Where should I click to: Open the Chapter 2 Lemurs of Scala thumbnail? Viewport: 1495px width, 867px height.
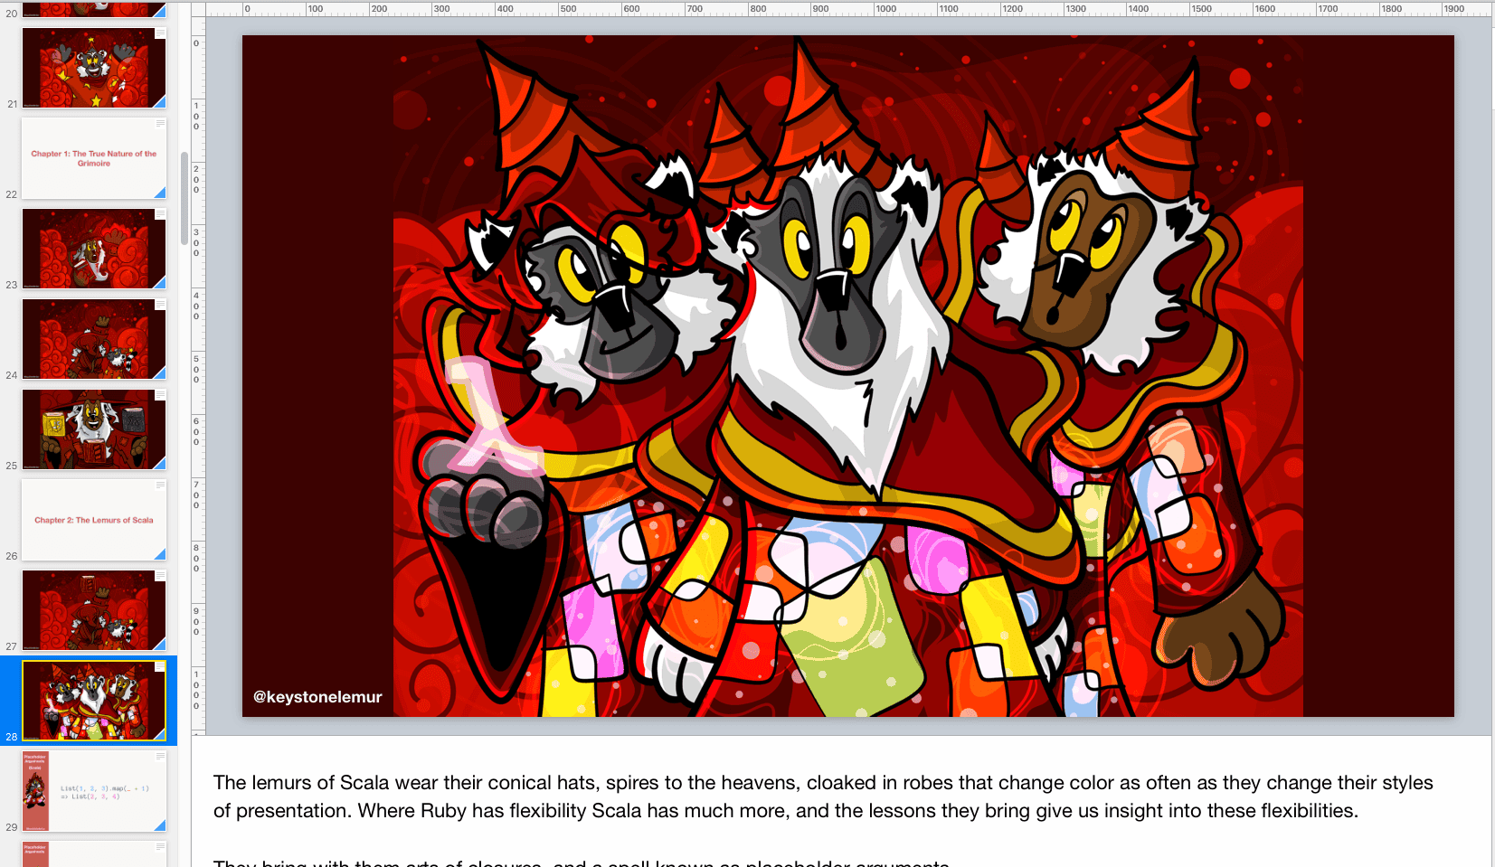click(94, 520)
